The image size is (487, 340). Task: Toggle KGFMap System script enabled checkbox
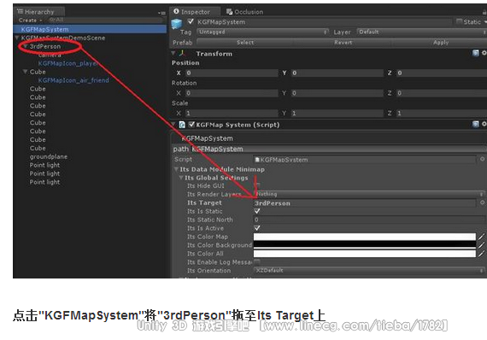(x=191, y=125)
